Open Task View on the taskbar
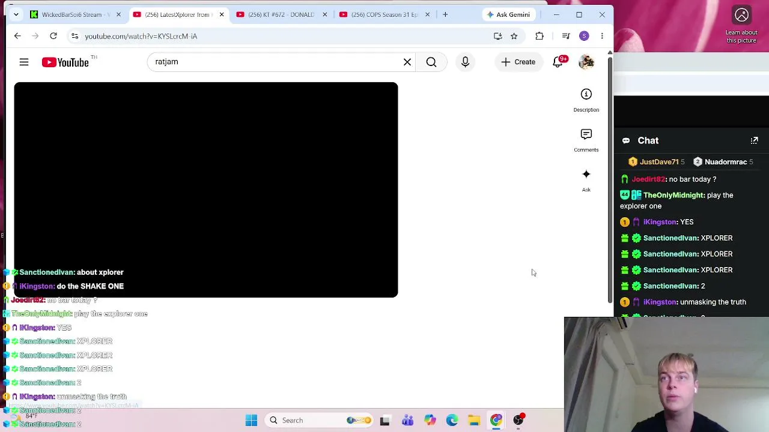769x432 pixels. [384, 421]
